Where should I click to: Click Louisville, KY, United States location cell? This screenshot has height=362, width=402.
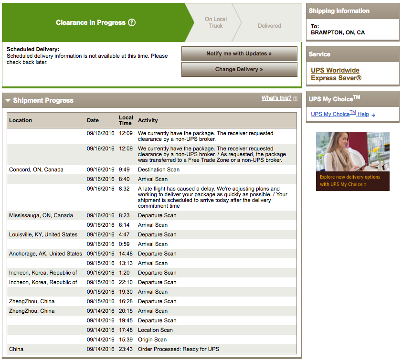(x=43, y=234)
